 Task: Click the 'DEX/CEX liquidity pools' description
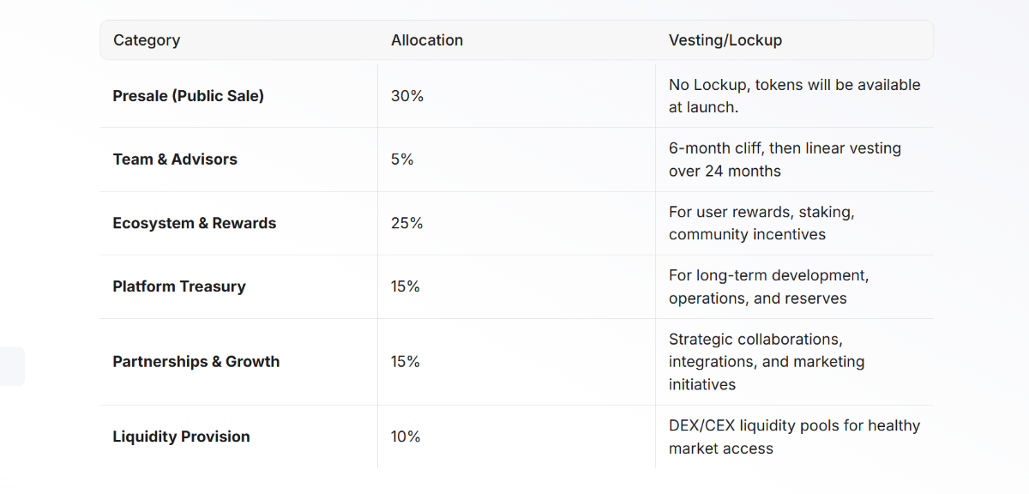pyautogui.click(x=794, y=425)
